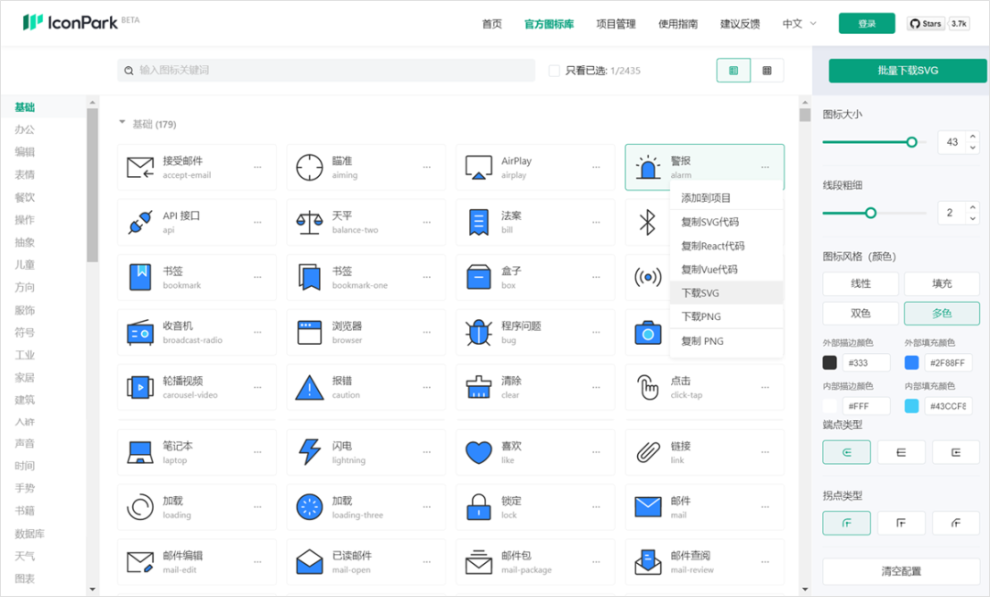Choose 复制React代码 menu entry
The width and height of the screenshot is (990, 597).
(x=726, y=246)
